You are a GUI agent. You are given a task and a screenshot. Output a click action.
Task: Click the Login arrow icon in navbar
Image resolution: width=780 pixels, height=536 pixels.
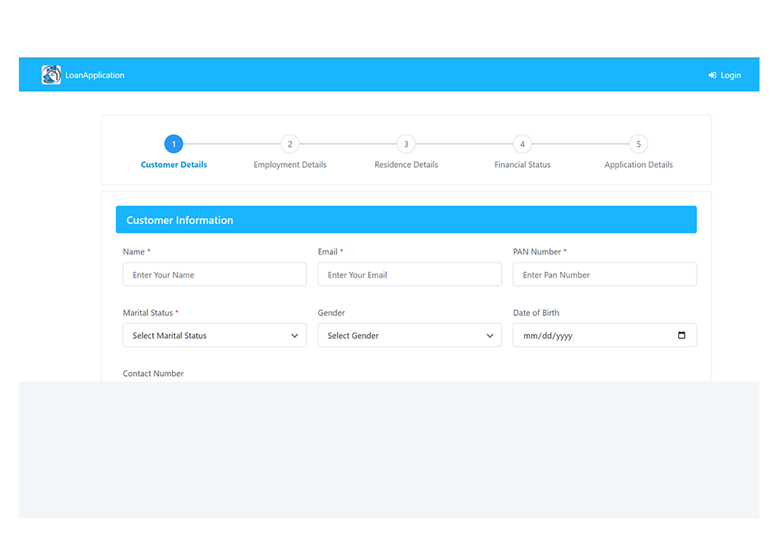tap(711, 75)
